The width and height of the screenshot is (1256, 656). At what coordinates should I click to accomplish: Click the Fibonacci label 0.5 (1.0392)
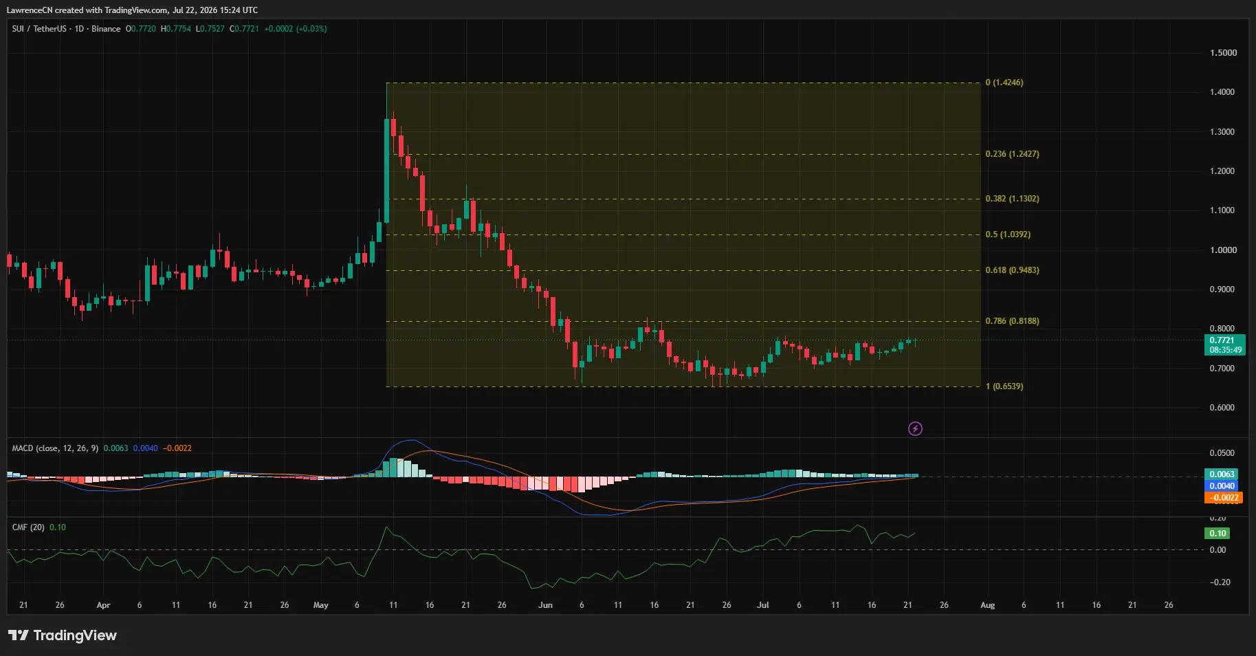pos(1008,234)
